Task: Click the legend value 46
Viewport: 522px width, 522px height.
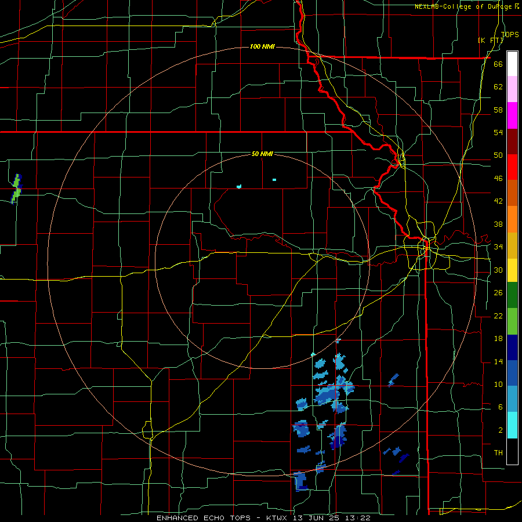Action: [498, 179]
